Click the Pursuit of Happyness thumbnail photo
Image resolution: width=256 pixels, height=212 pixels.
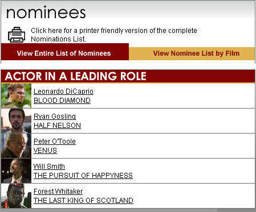click(x=16, y=171)
